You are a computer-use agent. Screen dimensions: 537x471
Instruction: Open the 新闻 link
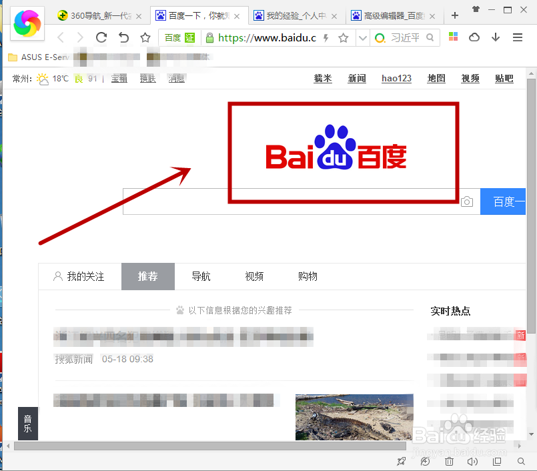pos(357,79)
